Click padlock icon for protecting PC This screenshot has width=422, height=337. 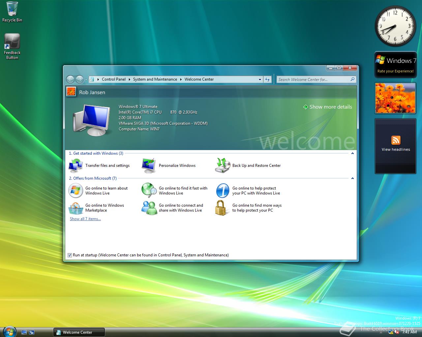coord(221,208)
